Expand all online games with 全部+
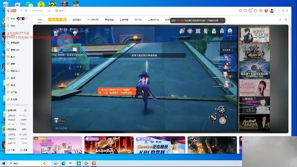Screen dimensions: 297x167 24,129
